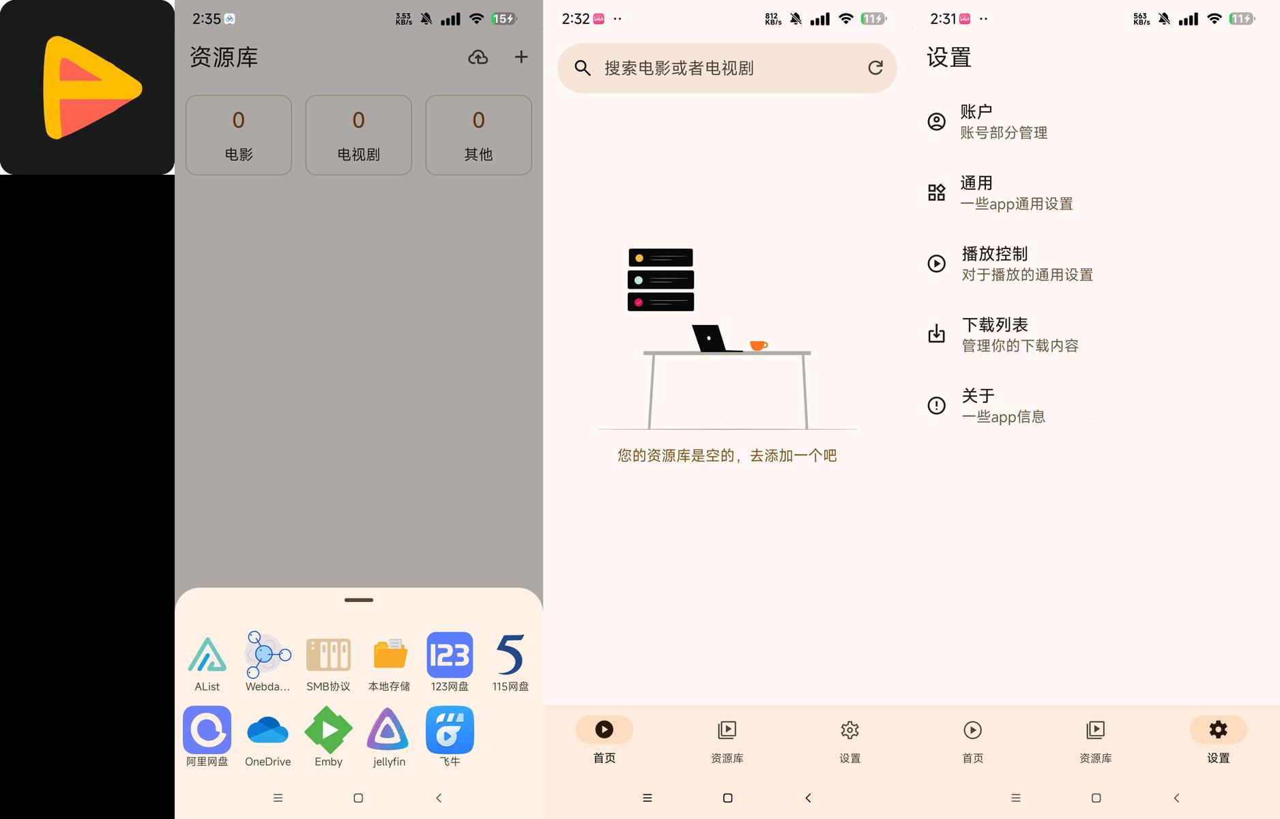The height and width of the screenshot is (819, 1280).
Task: Go to 首页 tab from settings screen
Action: pos(973,741)
